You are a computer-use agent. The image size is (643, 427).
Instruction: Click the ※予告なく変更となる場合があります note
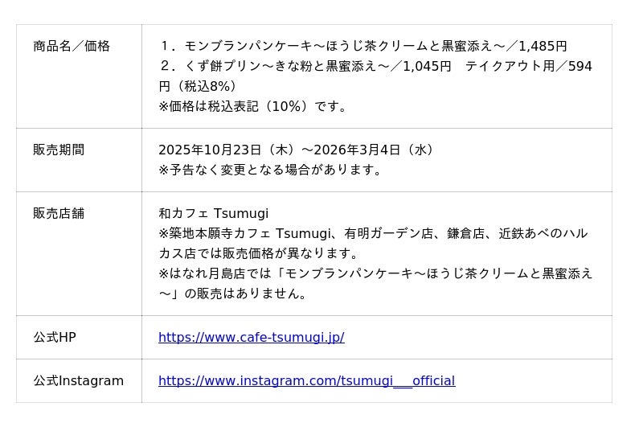click(271, 170)
